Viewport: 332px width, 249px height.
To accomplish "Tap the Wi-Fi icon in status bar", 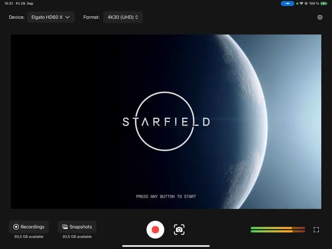I will pyautogui.click(x=301, y=3).
